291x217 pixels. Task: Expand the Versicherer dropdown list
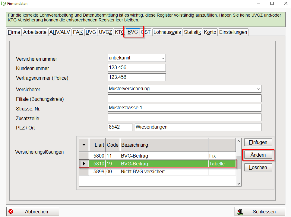pos(258,89)
